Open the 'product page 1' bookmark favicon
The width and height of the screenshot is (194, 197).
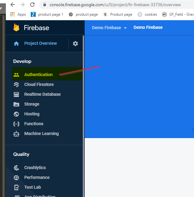coord(33,14)
